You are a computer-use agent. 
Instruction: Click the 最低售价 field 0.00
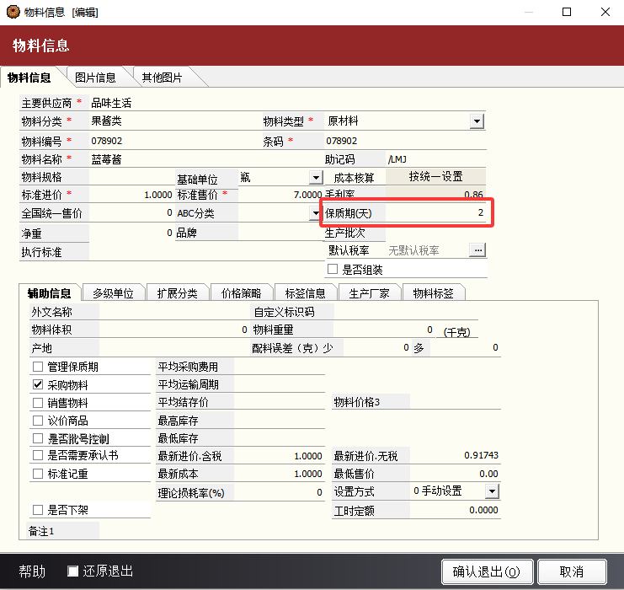(455, 474)
